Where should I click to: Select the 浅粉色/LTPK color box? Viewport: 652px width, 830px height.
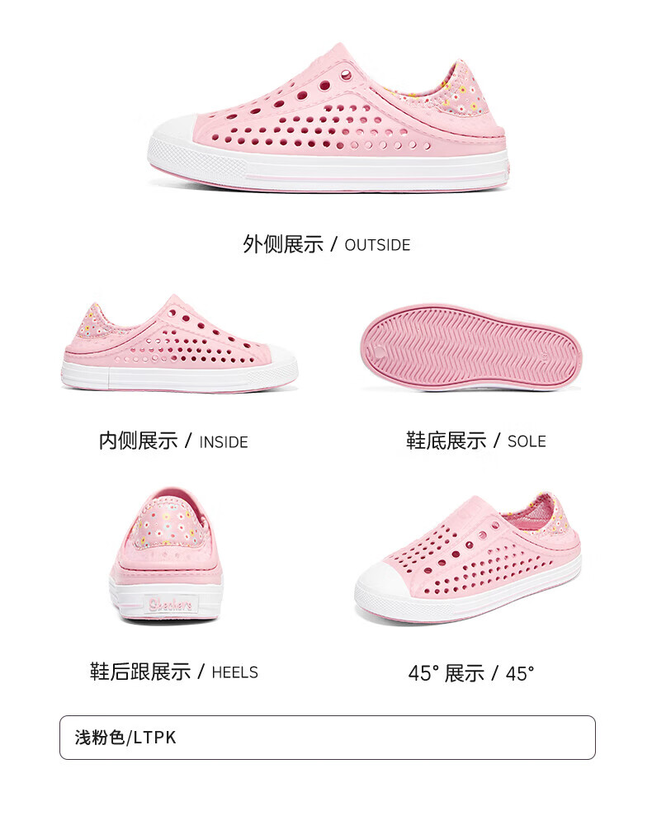tap(328, 738)
